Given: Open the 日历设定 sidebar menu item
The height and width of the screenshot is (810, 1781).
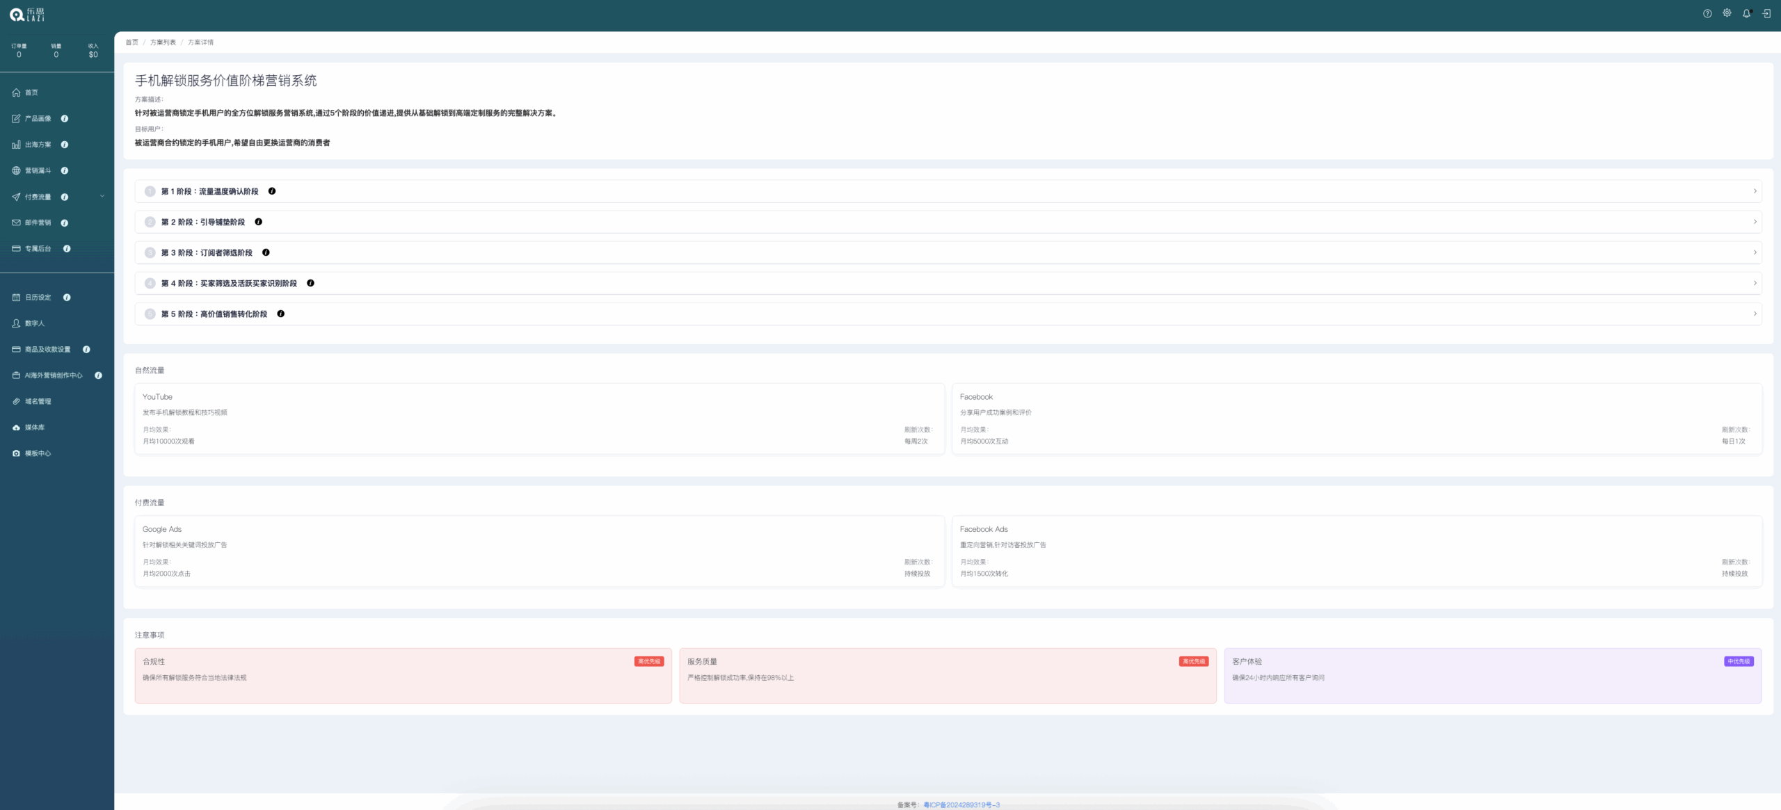Looking at the screenshot, I should point(38,298).
